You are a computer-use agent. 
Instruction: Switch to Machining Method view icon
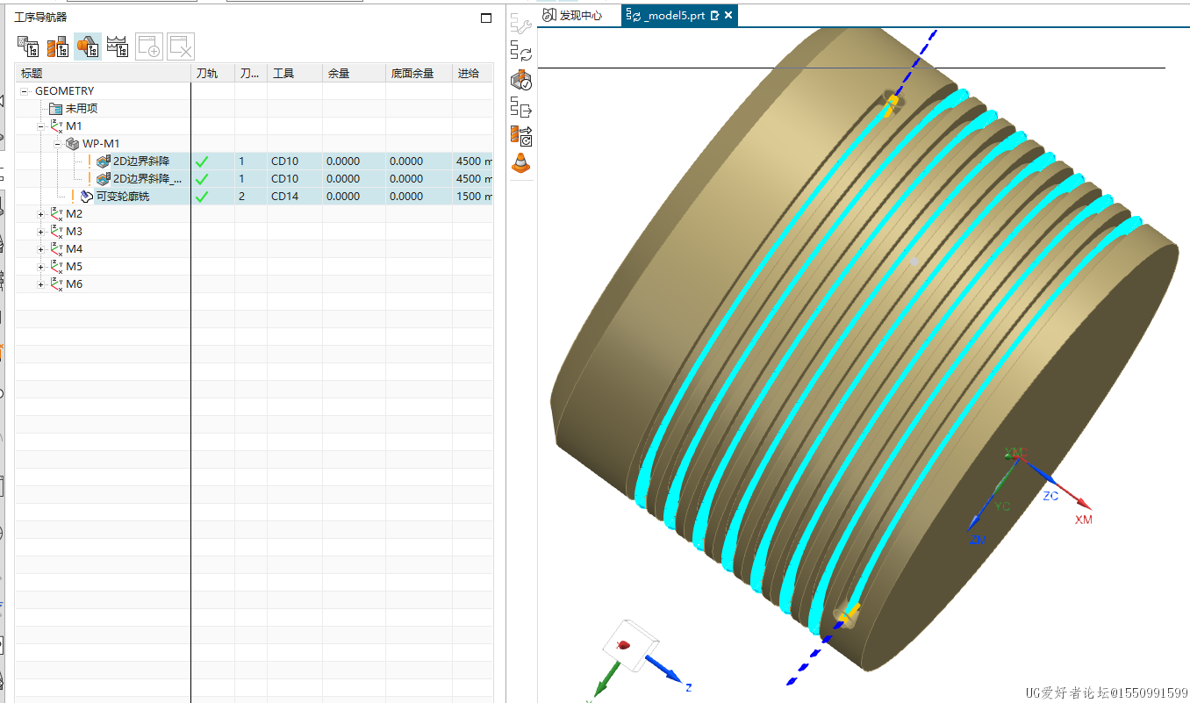118,47
